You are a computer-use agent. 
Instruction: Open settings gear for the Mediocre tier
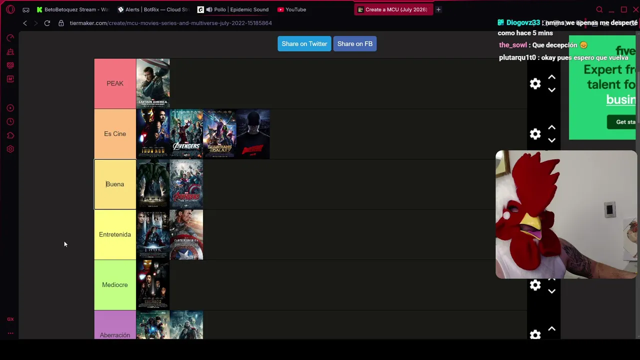[535, 285]
